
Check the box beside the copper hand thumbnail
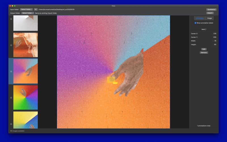(x=11, y=45)
